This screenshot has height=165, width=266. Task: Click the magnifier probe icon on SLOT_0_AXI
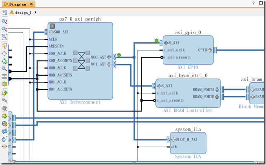[168, 139]
